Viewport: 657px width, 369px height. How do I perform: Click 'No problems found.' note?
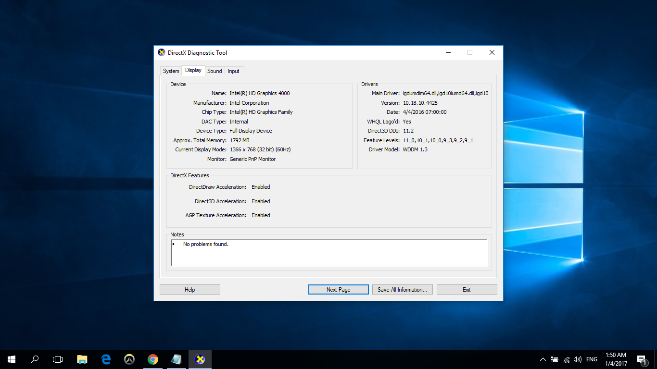pyautogui.click(x=206, y=244)
